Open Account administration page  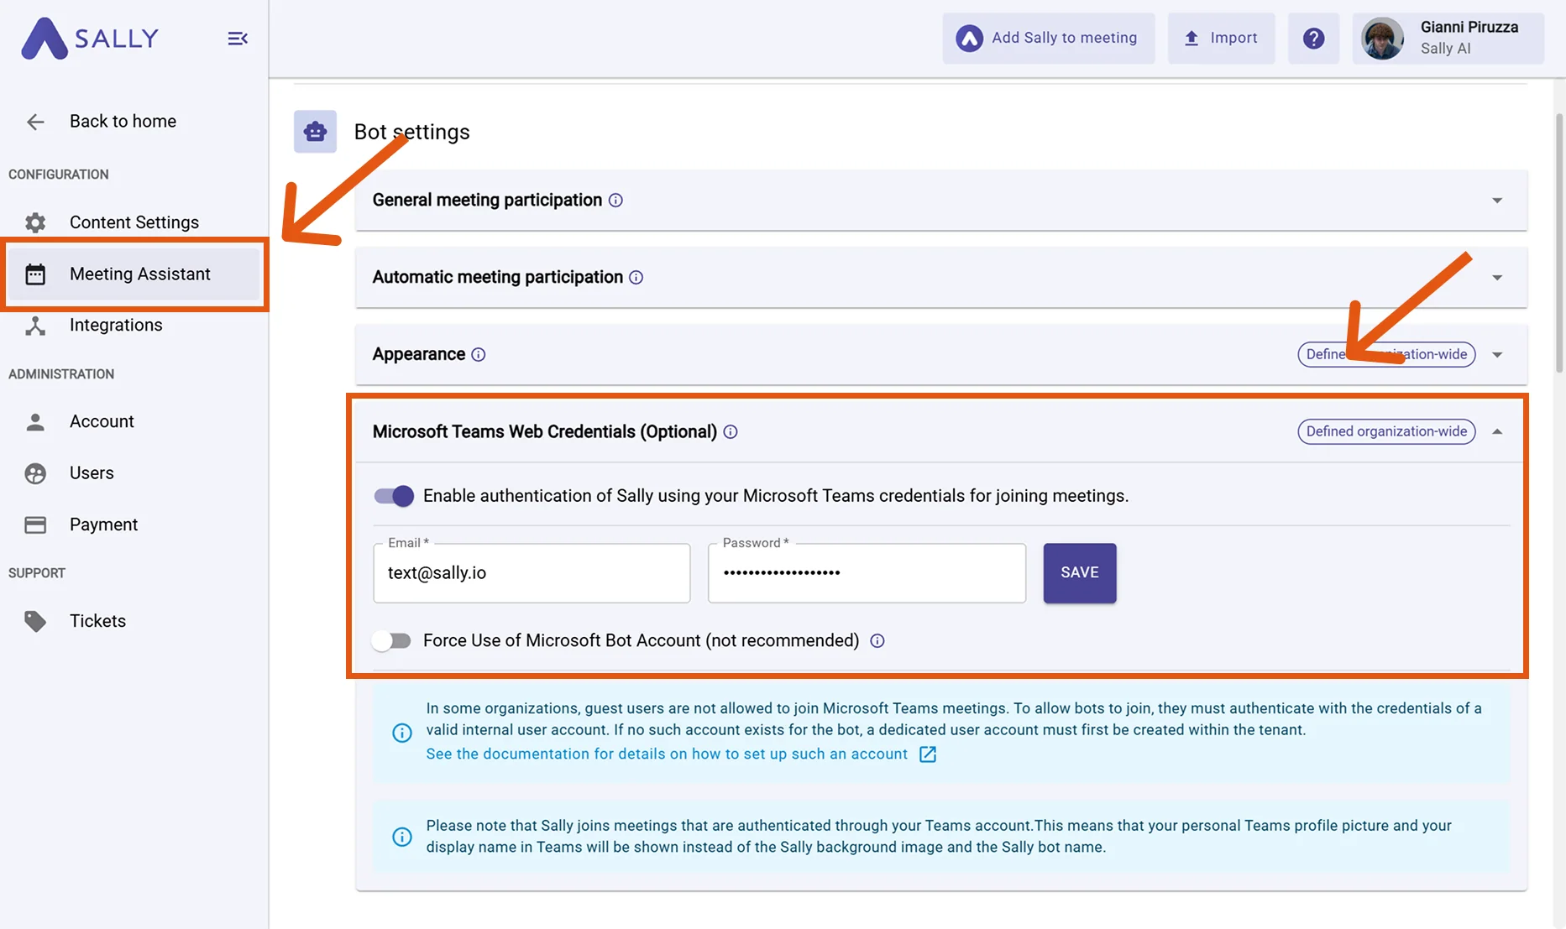click(x=134, y=421)
